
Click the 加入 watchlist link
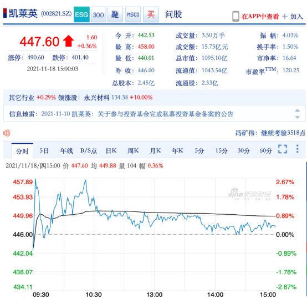pos(296,17)
